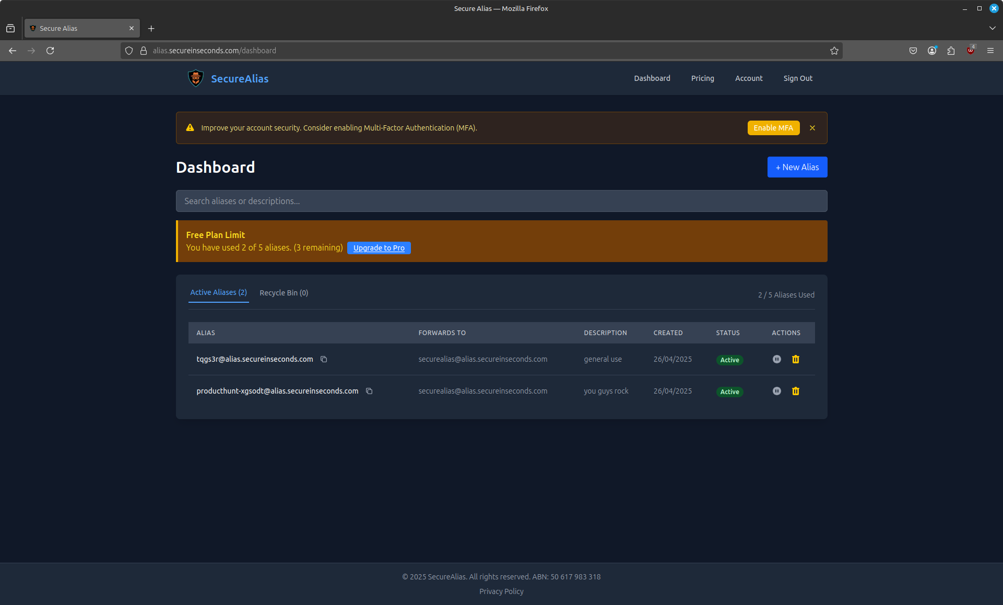
Task: Click Upgrade to Pro
Action: point(379,248)
